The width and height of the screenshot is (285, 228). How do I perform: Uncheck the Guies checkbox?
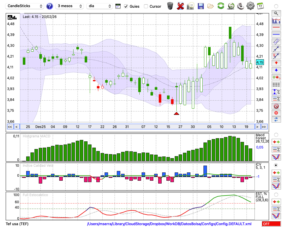pyautogui.click(x=126, y=6)
